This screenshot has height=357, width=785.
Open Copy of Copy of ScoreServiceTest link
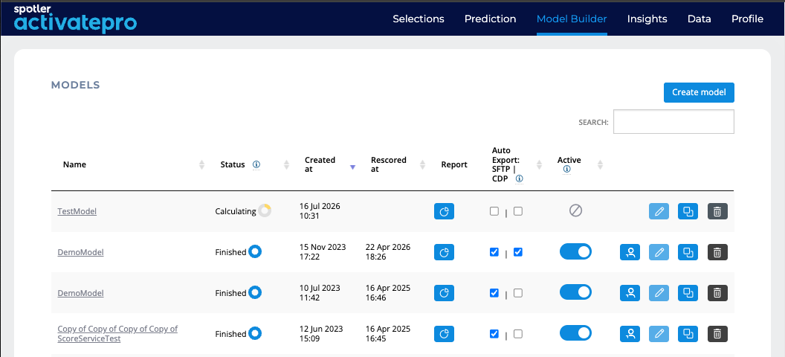tap(117, 334)
